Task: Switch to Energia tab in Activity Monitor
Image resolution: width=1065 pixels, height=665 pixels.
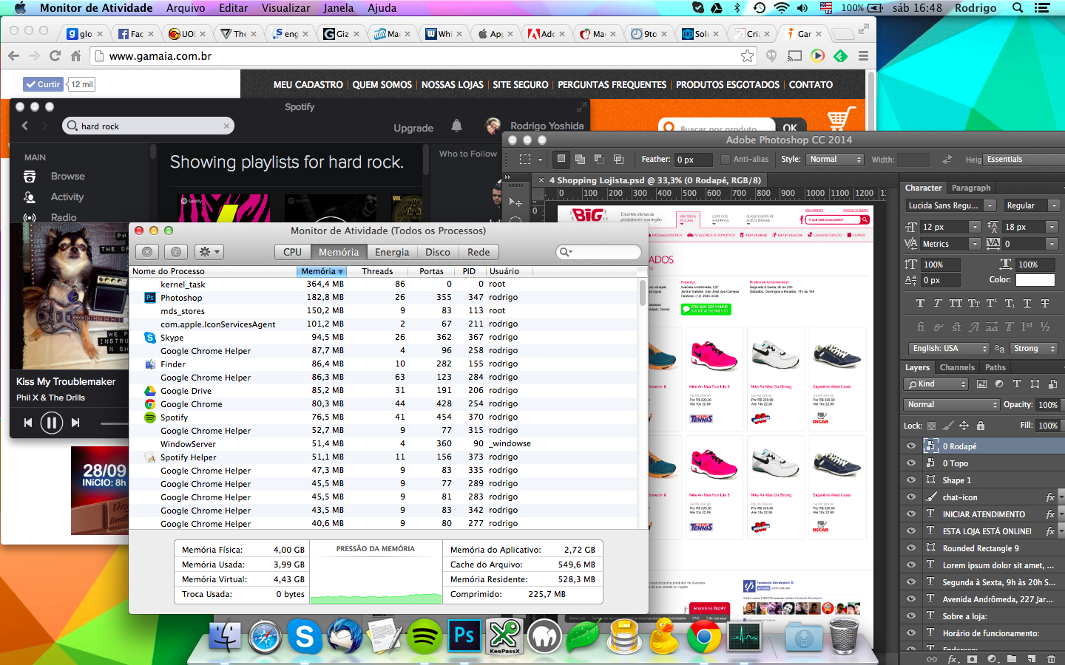Action: click(392, 252)
